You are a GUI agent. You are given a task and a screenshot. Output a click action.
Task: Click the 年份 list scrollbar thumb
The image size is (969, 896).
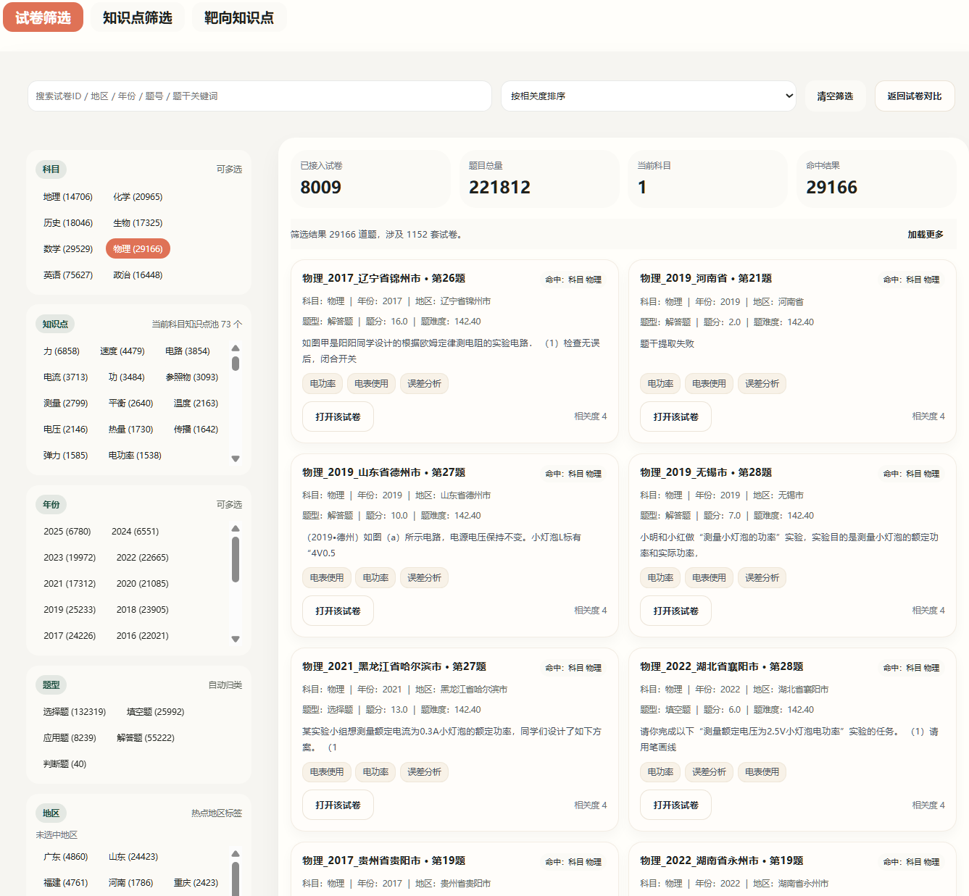pos(236,559)
